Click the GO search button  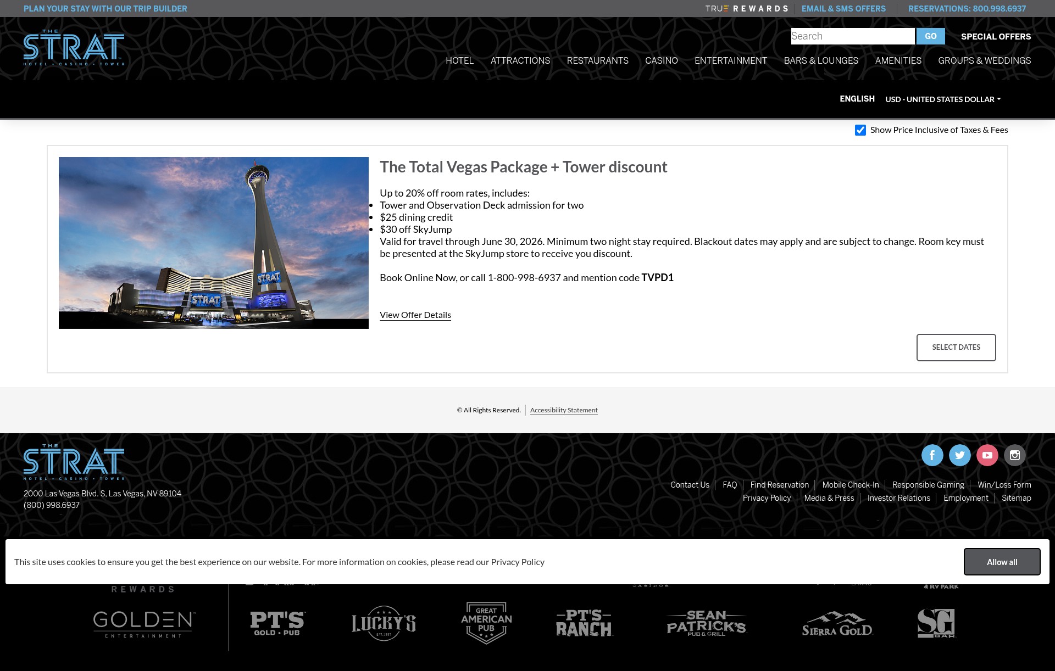pyautogui.click(x=930, y=36)
